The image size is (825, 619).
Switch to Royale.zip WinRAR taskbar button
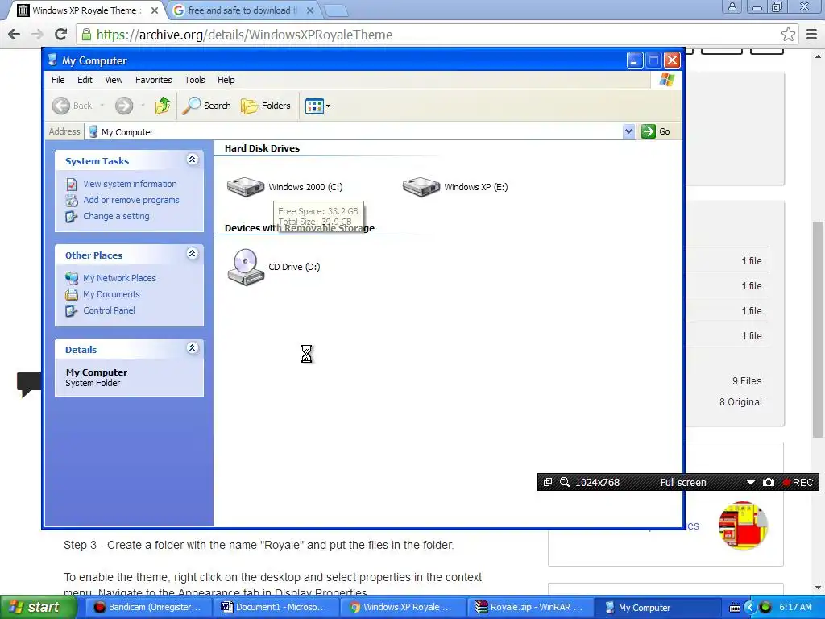click(x=530, y=608)
